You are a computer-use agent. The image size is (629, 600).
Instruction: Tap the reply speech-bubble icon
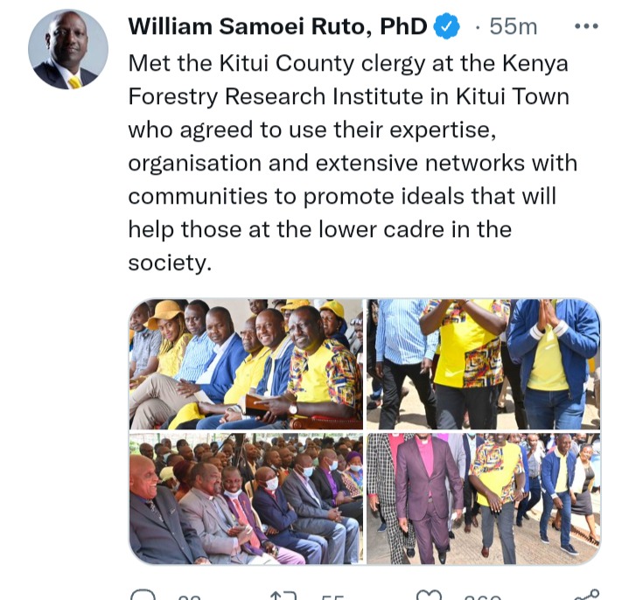143,595
